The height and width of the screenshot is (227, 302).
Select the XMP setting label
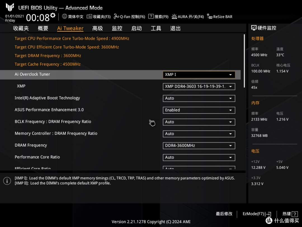coord(21,86)
